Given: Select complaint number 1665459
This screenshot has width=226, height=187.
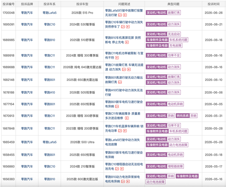Looking at the screenshot, I should (x=8, y=142).
